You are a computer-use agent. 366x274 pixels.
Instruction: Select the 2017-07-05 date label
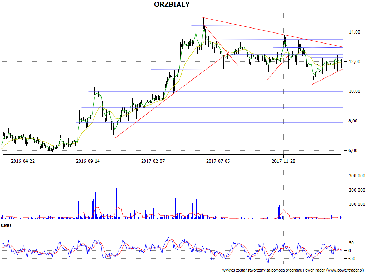pos(218,161)
